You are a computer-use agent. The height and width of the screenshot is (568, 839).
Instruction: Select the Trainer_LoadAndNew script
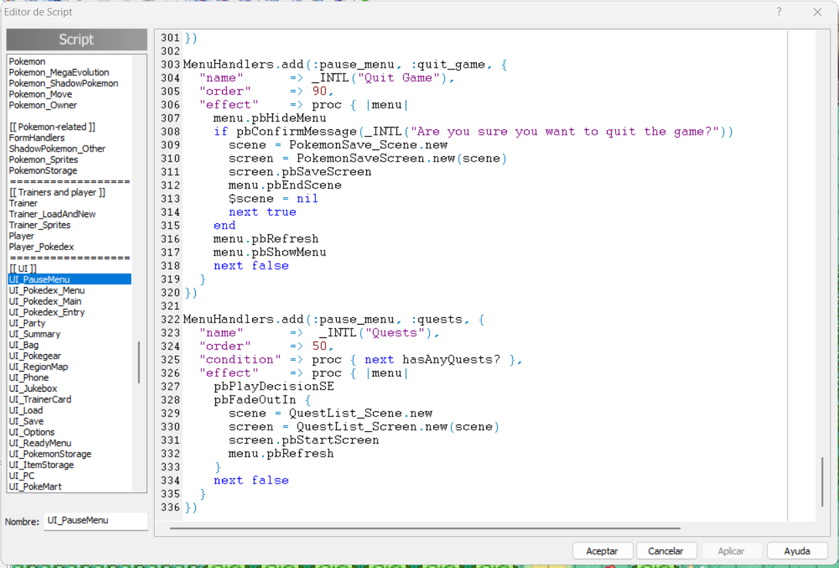tap(52, 214)
